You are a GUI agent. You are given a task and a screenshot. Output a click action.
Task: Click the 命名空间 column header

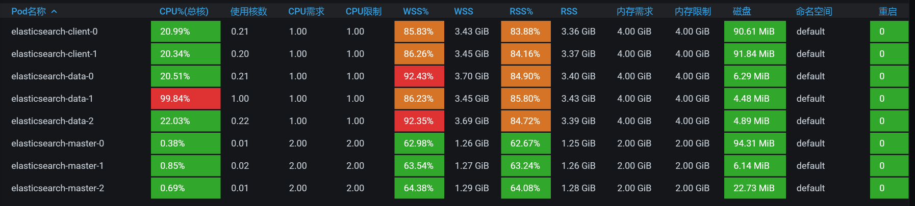pos(814,11)
